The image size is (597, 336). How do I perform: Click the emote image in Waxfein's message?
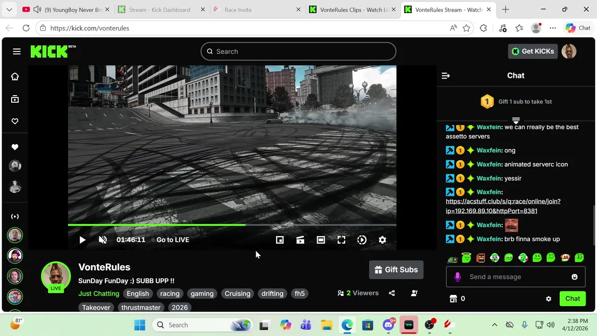(x=511, y=225)
